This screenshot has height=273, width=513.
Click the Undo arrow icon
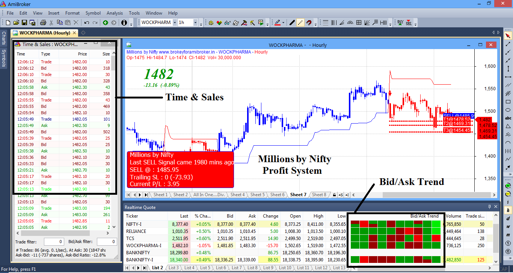87,22
